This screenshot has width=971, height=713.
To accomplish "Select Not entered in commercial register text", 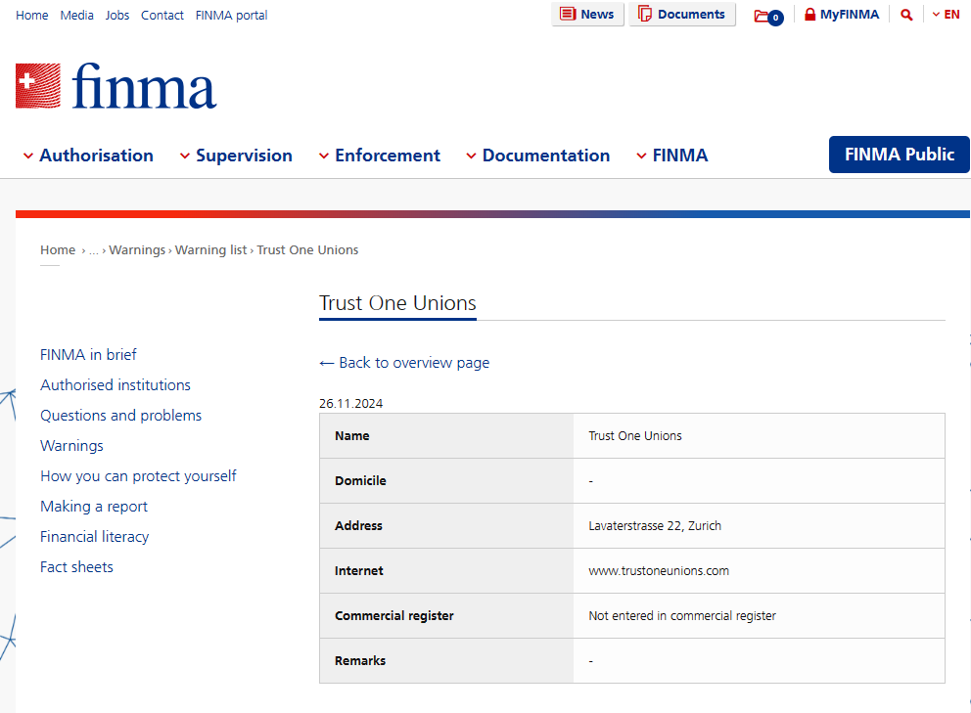I will point(682,616).
